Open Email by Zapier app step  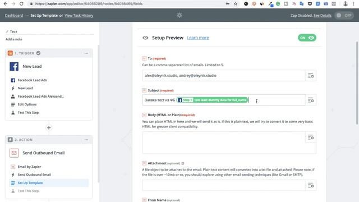click(x=29, y=167)
